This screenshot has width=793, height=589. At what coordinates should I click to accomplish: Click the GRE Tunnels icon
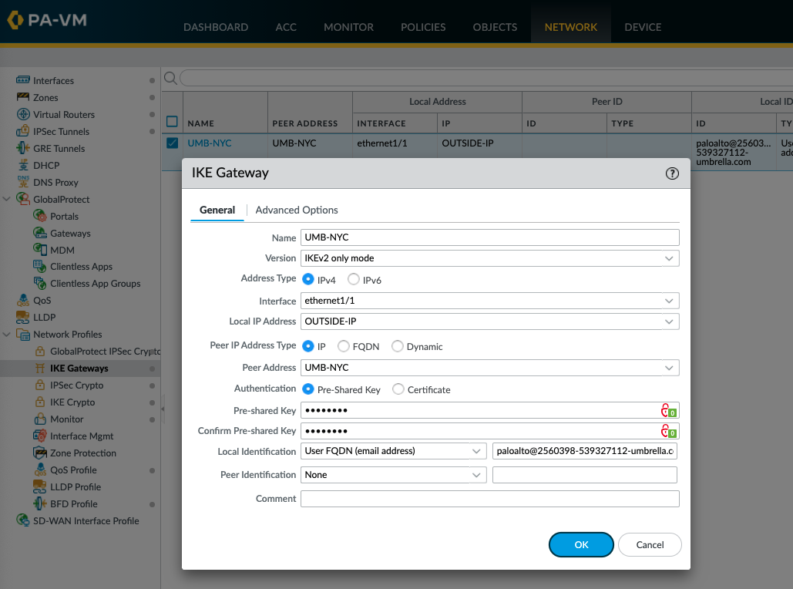pos(23,148)
